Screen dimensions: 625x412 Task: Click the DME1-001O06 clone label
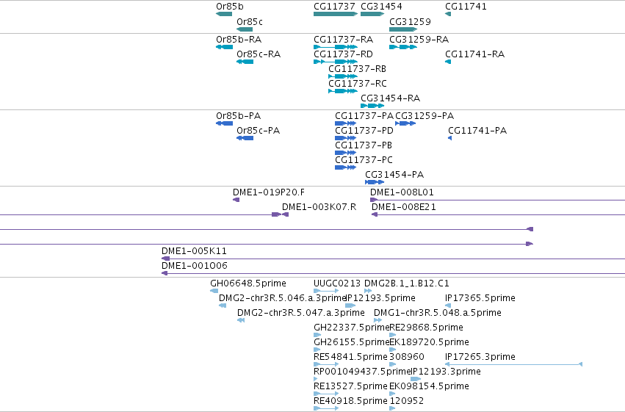(x=195, y=266)
